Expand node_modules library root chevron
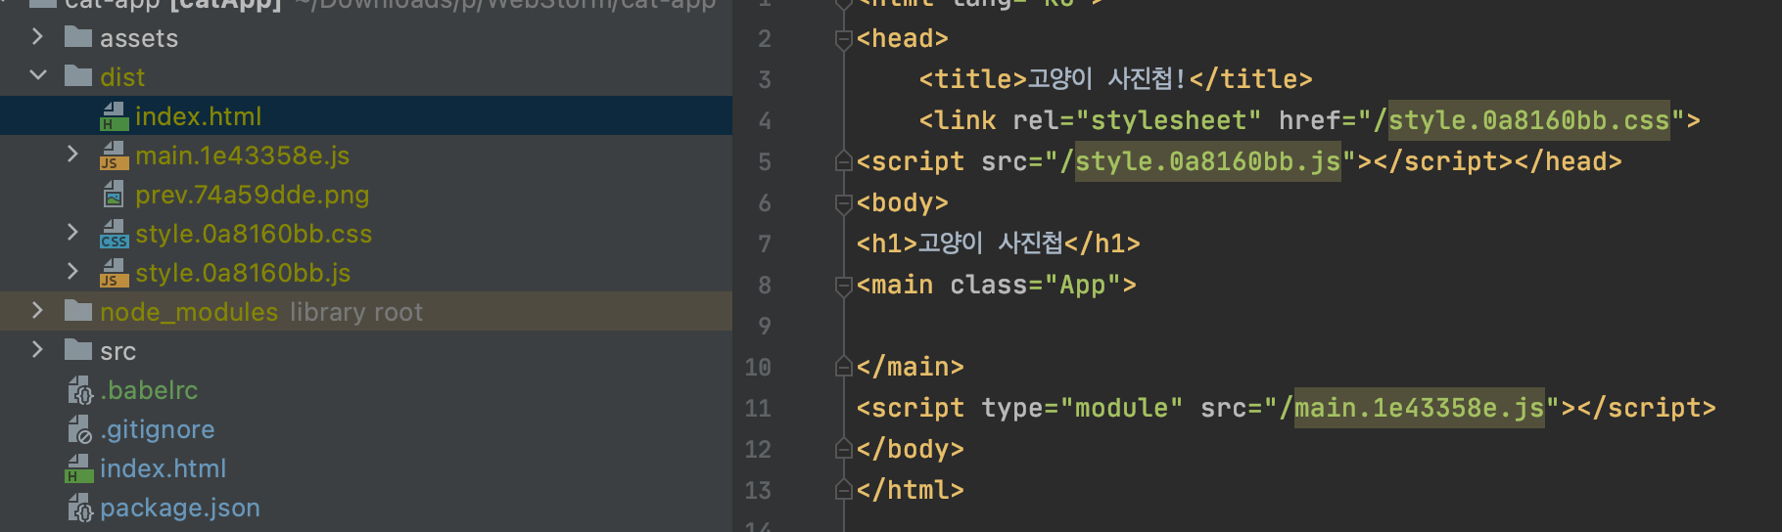The image size is (1782, 532). pyautogui.click(x=37, y=310)
